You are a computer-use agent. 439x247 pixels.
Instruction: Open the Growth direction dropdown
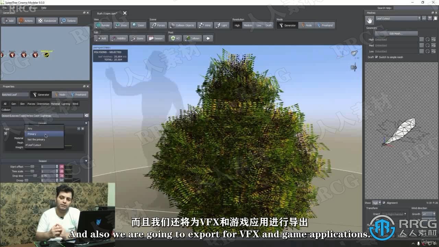429,214
